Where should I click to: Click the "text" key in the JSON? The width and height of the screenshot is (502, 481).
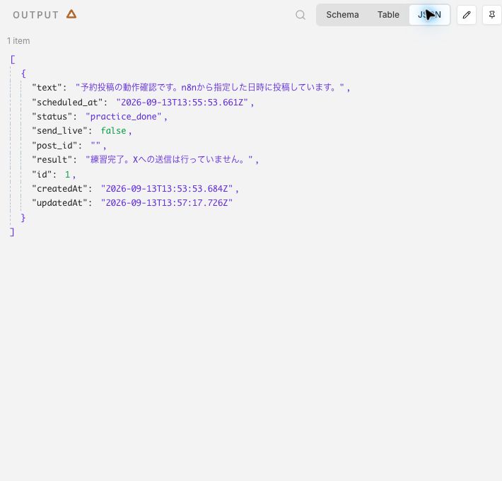47,88
